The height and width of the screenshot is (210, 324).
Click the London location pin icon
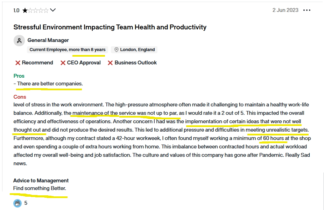pyautogui.click(x=117, y=50)
